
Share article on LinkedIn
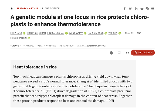(136, 9)
